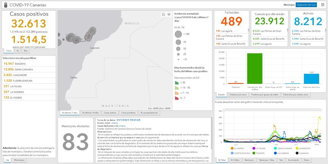Image resolution: width=328 pixels, height=164 pixels.
Task: Select the Asignación del caso button
Action: click(306, 5)
